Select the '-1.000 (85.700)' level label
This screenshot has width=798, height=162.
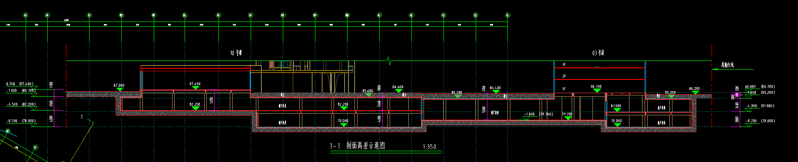[x=22, y=91]
